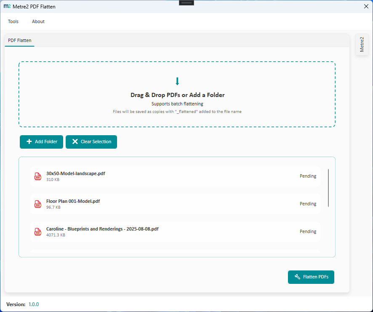Open the About menu
The height and width of the screenshot is (312, 373).
click(38, 21)
